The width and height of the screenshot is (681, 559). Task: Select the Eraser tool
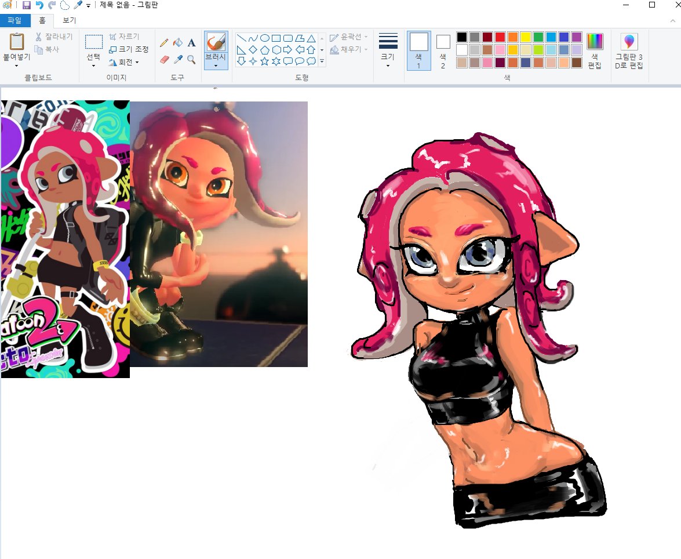coord(164,60)
